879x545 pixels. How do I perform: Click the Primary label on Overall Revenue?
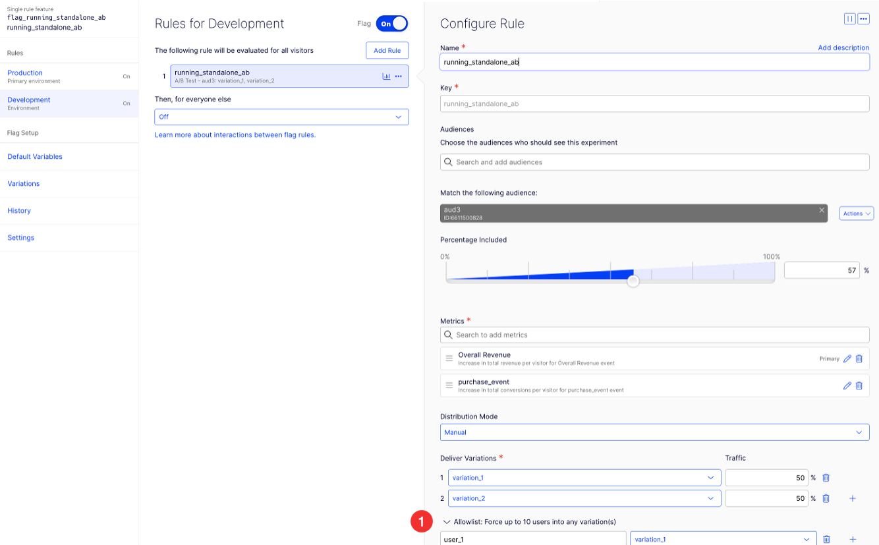click(830, 359)
